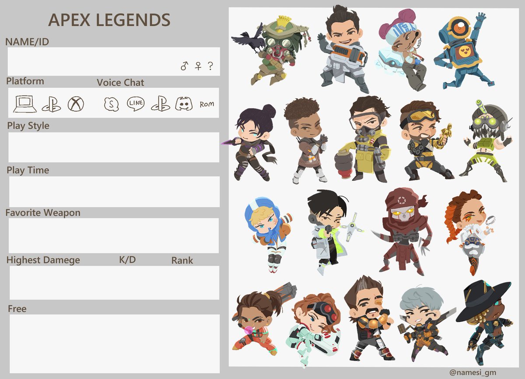This screenshot has width=525, height=379.
Task: Click the box below Highest Damege, K/D, Rank
Action: point(114,283)
